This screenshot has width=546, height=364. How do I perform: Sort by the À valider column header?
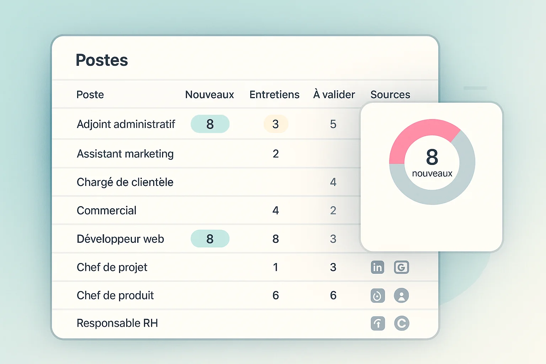coord(334,95)
